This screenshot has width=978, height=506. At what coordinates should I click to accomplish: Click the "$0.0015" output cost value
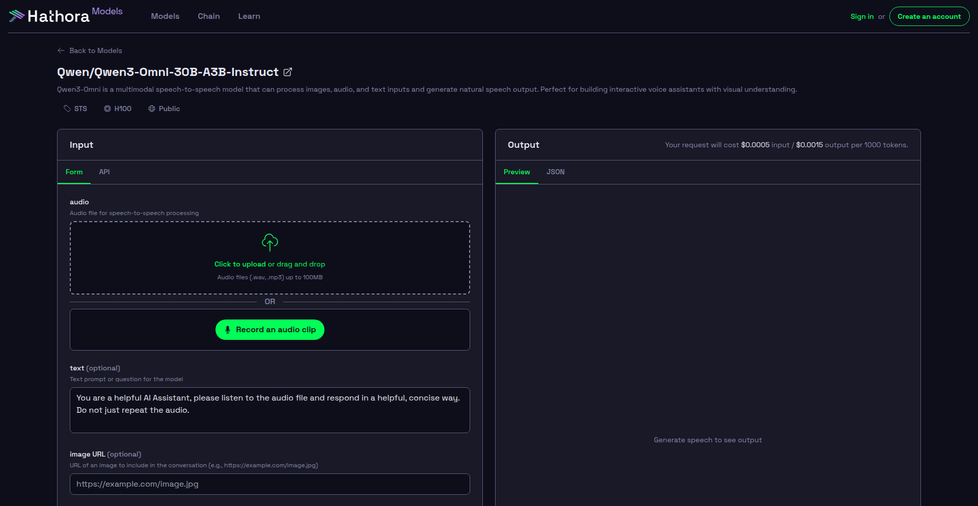(809, 145)
